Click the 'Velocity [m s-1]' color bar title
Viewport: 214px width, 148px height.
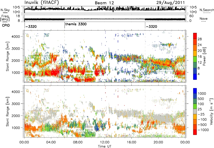pos(211,111)
